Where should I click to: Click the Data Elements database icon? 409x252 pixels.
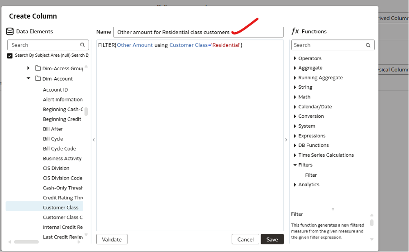(10, 31)
